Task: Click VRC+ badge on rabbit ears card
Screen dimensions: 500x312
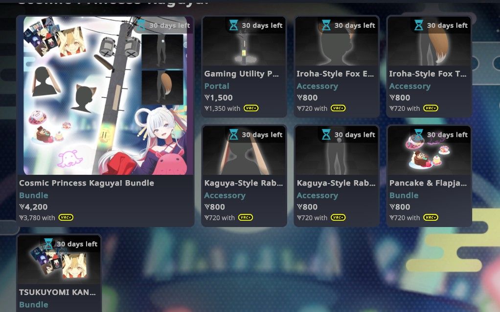Action: pos(245,217)
